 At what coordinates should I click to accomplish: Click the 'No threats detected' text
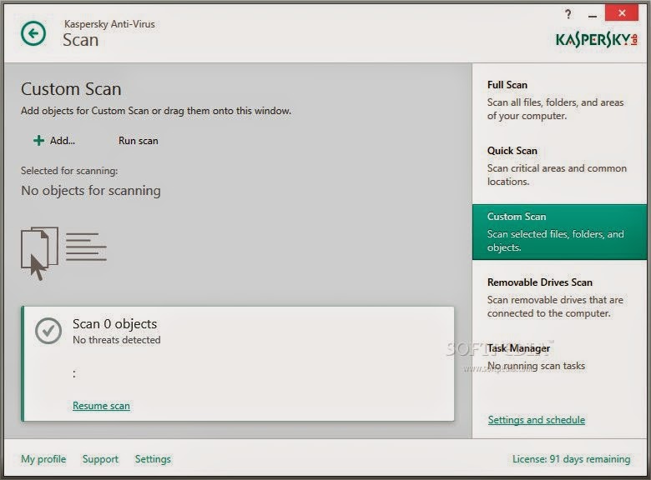pos(117,340)
